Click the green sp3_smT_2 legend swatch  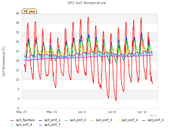[66, 120]
